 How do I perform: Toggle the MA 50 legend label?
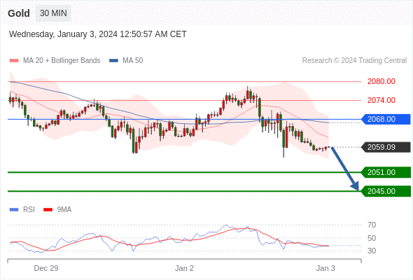[133, 61]
